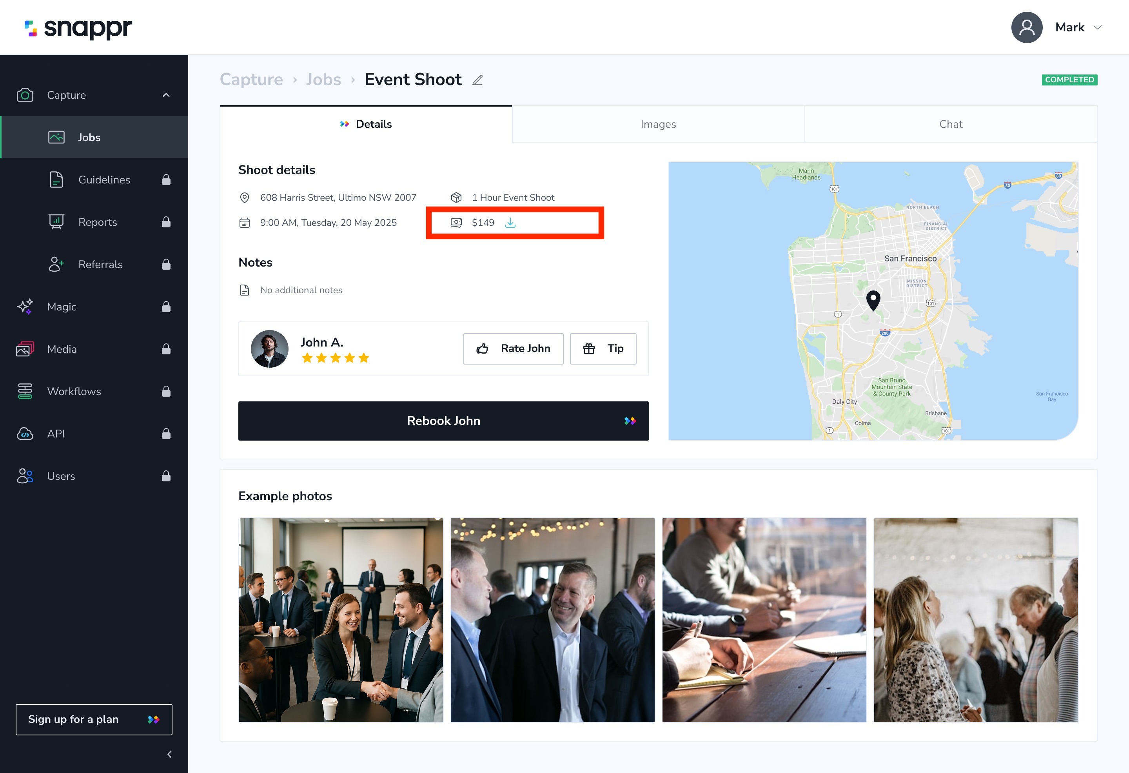This screenshot has height=773, width=1129.
Task: Click the Magic sparkles sidebar icon
Action: (25, 307)
